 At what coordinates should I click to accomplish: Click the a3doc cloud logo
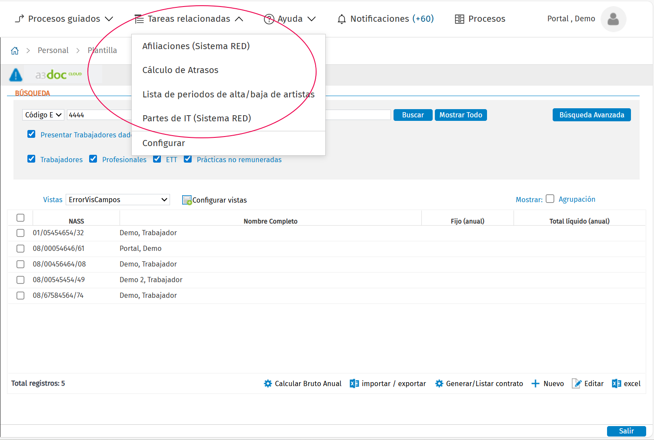coord(59,75)
